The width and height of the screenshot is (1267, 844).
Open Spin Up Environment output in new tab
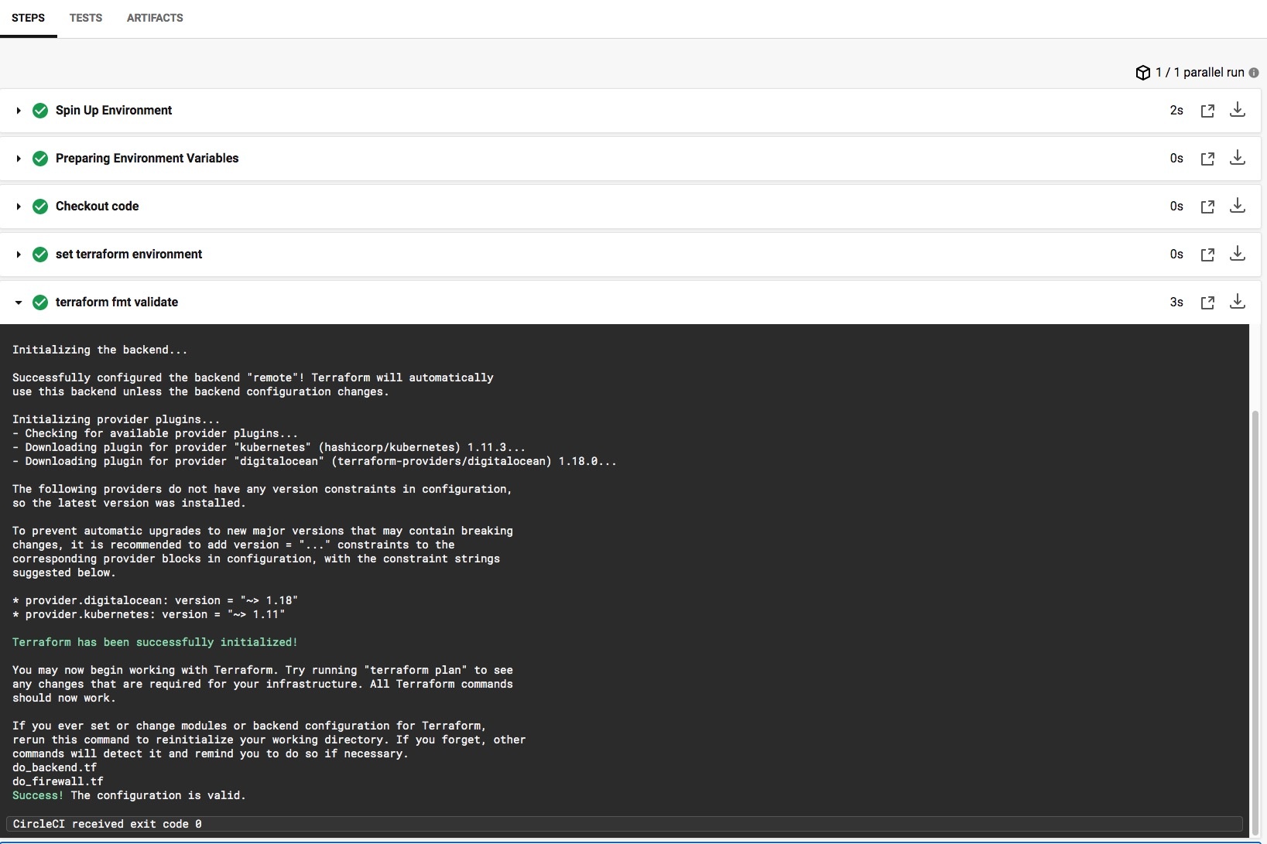click(x=1207, y=111)
